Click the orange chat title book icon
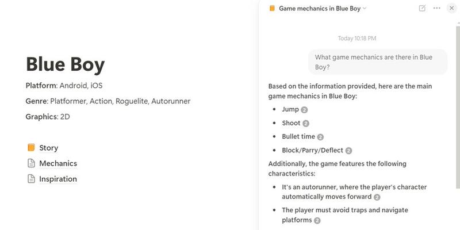The width and height of the screenshot is (460, 230). [x=272, y=9]
